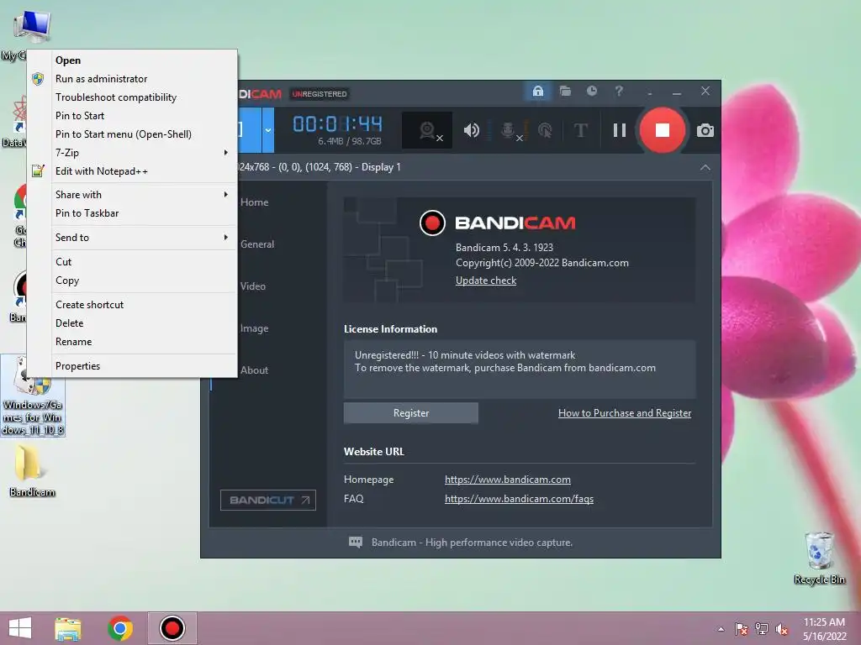This screenshot has width=861, height=645.
Task: Toggle the webcam overlay icon
Action: (x=427, y=130)
